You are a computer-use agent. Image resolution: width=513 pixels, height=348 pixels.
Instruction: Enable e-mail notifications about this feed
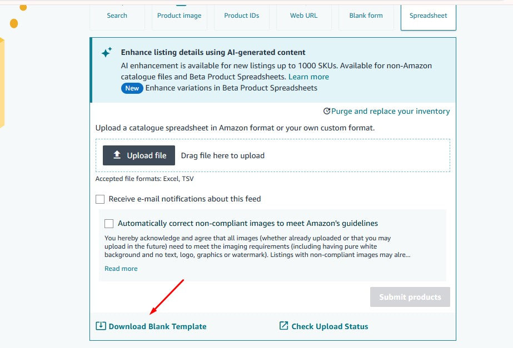pyautogui.click(x=100, y=199)
